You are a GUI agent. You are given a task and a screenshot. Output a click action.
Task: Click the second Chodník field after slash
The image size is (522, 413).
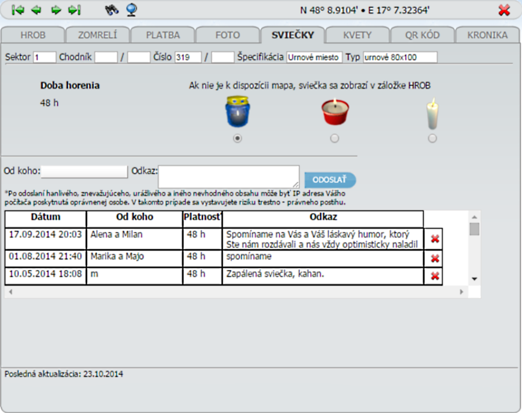139,57
